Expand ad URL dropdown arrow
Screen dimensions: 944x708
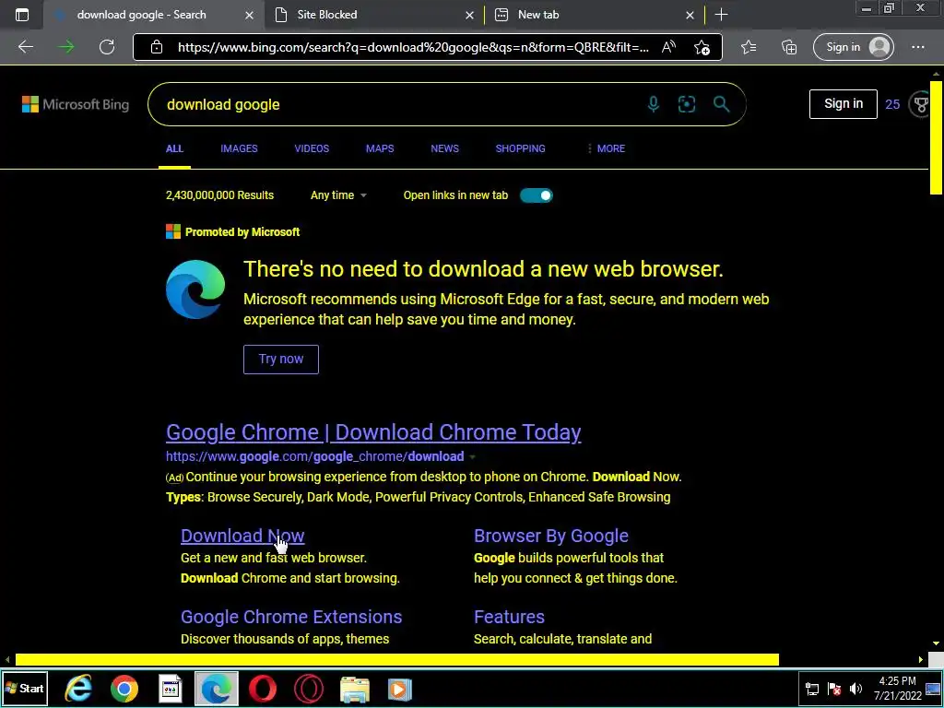pos(472,457)
